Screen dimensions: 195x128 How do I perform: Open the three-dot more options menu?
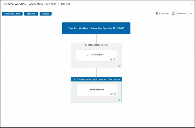tap(192, 14)
